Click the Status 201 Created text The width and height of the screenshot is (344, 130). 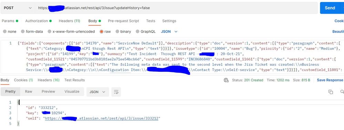pyautogui.click(x=248, y=80)
